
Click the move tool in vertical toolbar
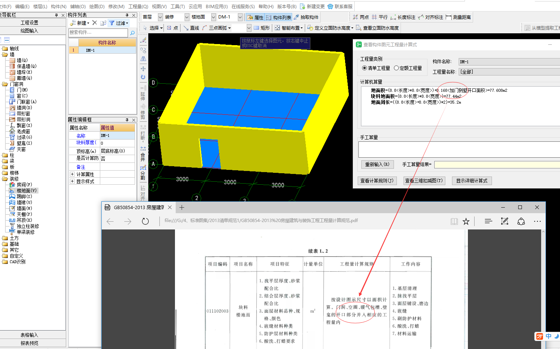[143, 68]
